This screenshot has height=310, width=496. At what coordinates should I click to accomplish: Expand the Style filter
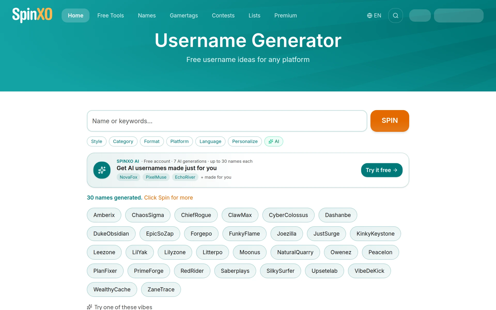[97, 141]
